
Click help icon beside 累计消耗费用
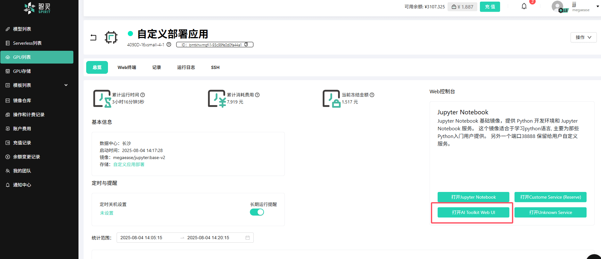pos(257,95)
